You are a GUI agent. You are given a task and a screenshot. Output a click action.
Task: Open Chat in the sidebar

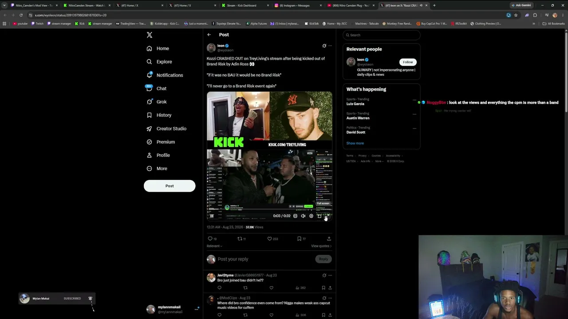[157, 88]
